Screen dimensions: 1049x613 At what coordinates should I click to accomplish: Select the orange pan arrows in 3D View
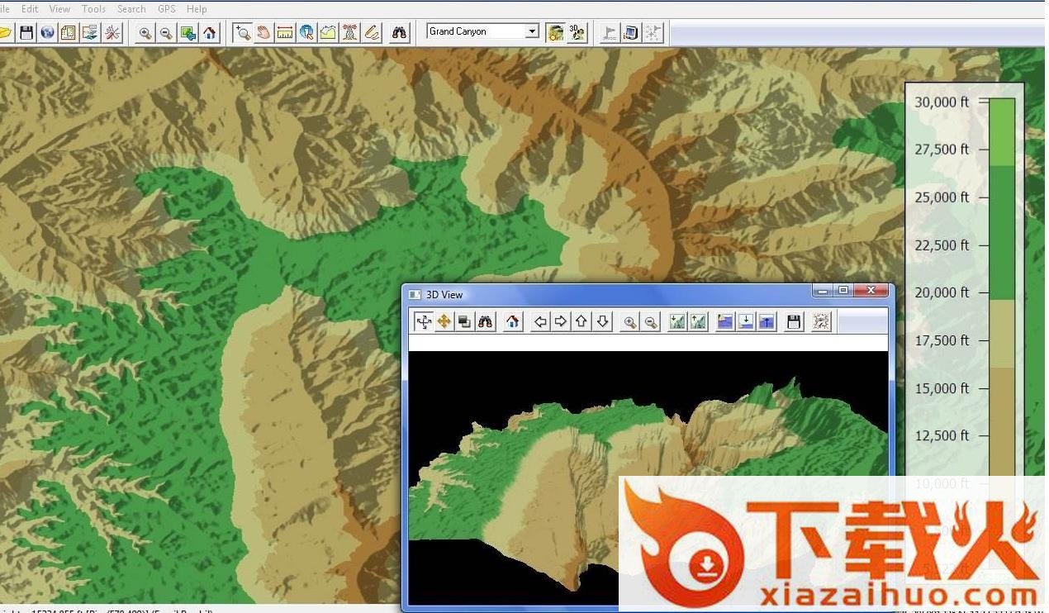point(444,321)
